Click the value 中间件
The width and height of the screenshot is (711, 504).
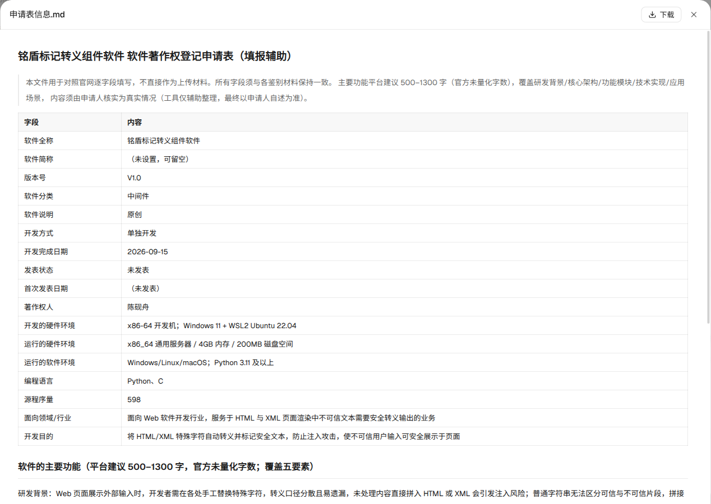click(138, 196)
